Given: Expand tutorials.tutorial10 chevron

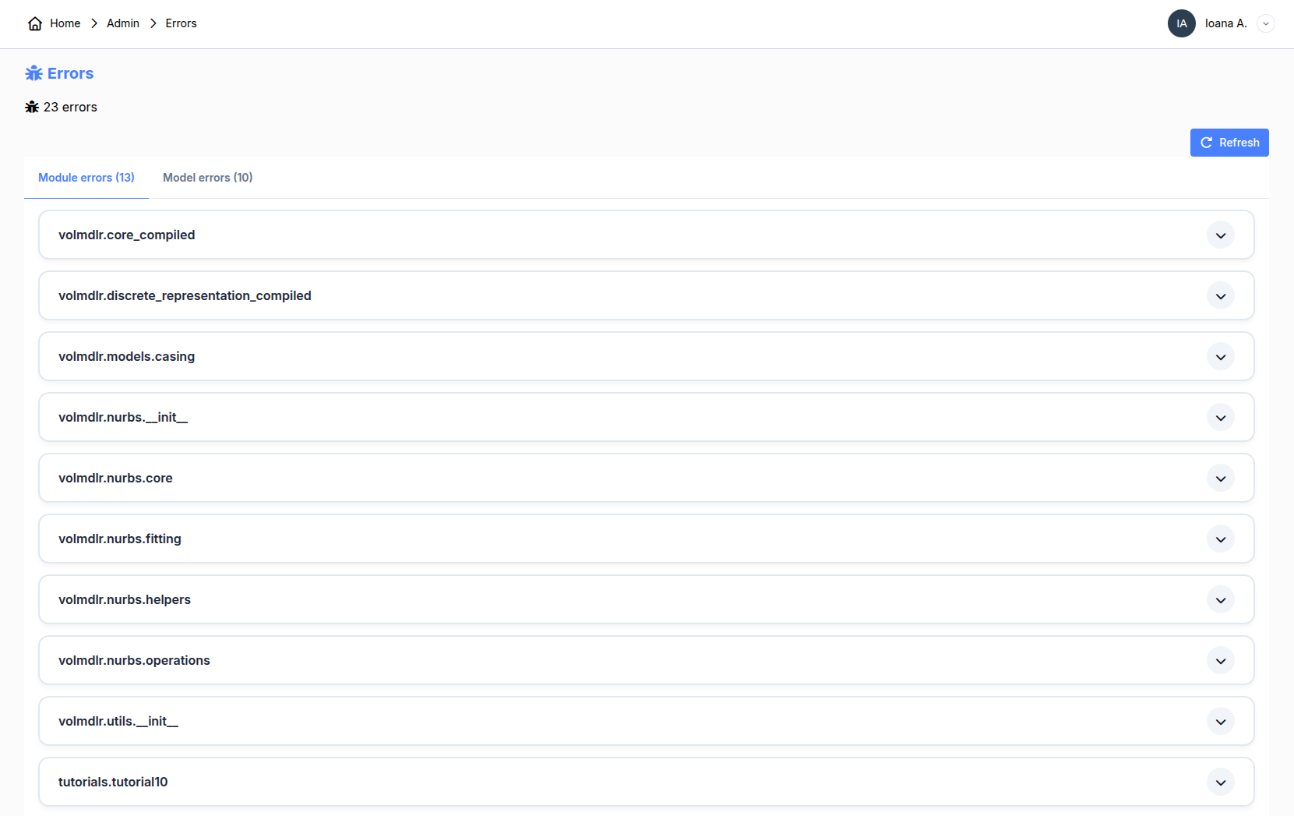Looking at the screenshot, I should 1220,782.
